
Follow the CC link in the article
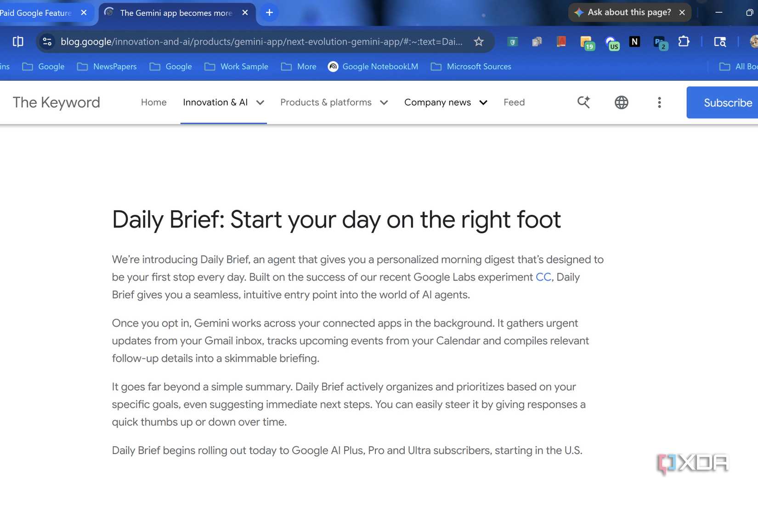click(x=543, y=277)
